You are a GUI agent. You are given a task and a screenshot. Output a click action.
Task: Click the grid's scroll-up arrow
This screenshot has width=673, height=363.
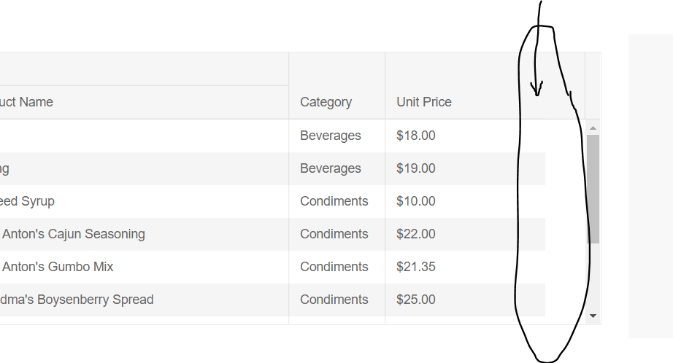[x=593, y=128]
